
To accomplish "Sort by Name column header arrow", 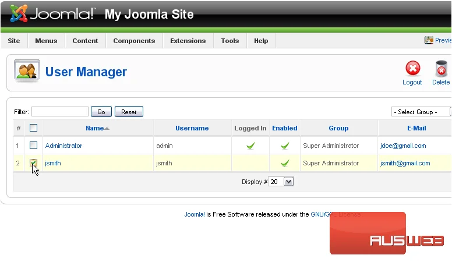I will (107, 129).
